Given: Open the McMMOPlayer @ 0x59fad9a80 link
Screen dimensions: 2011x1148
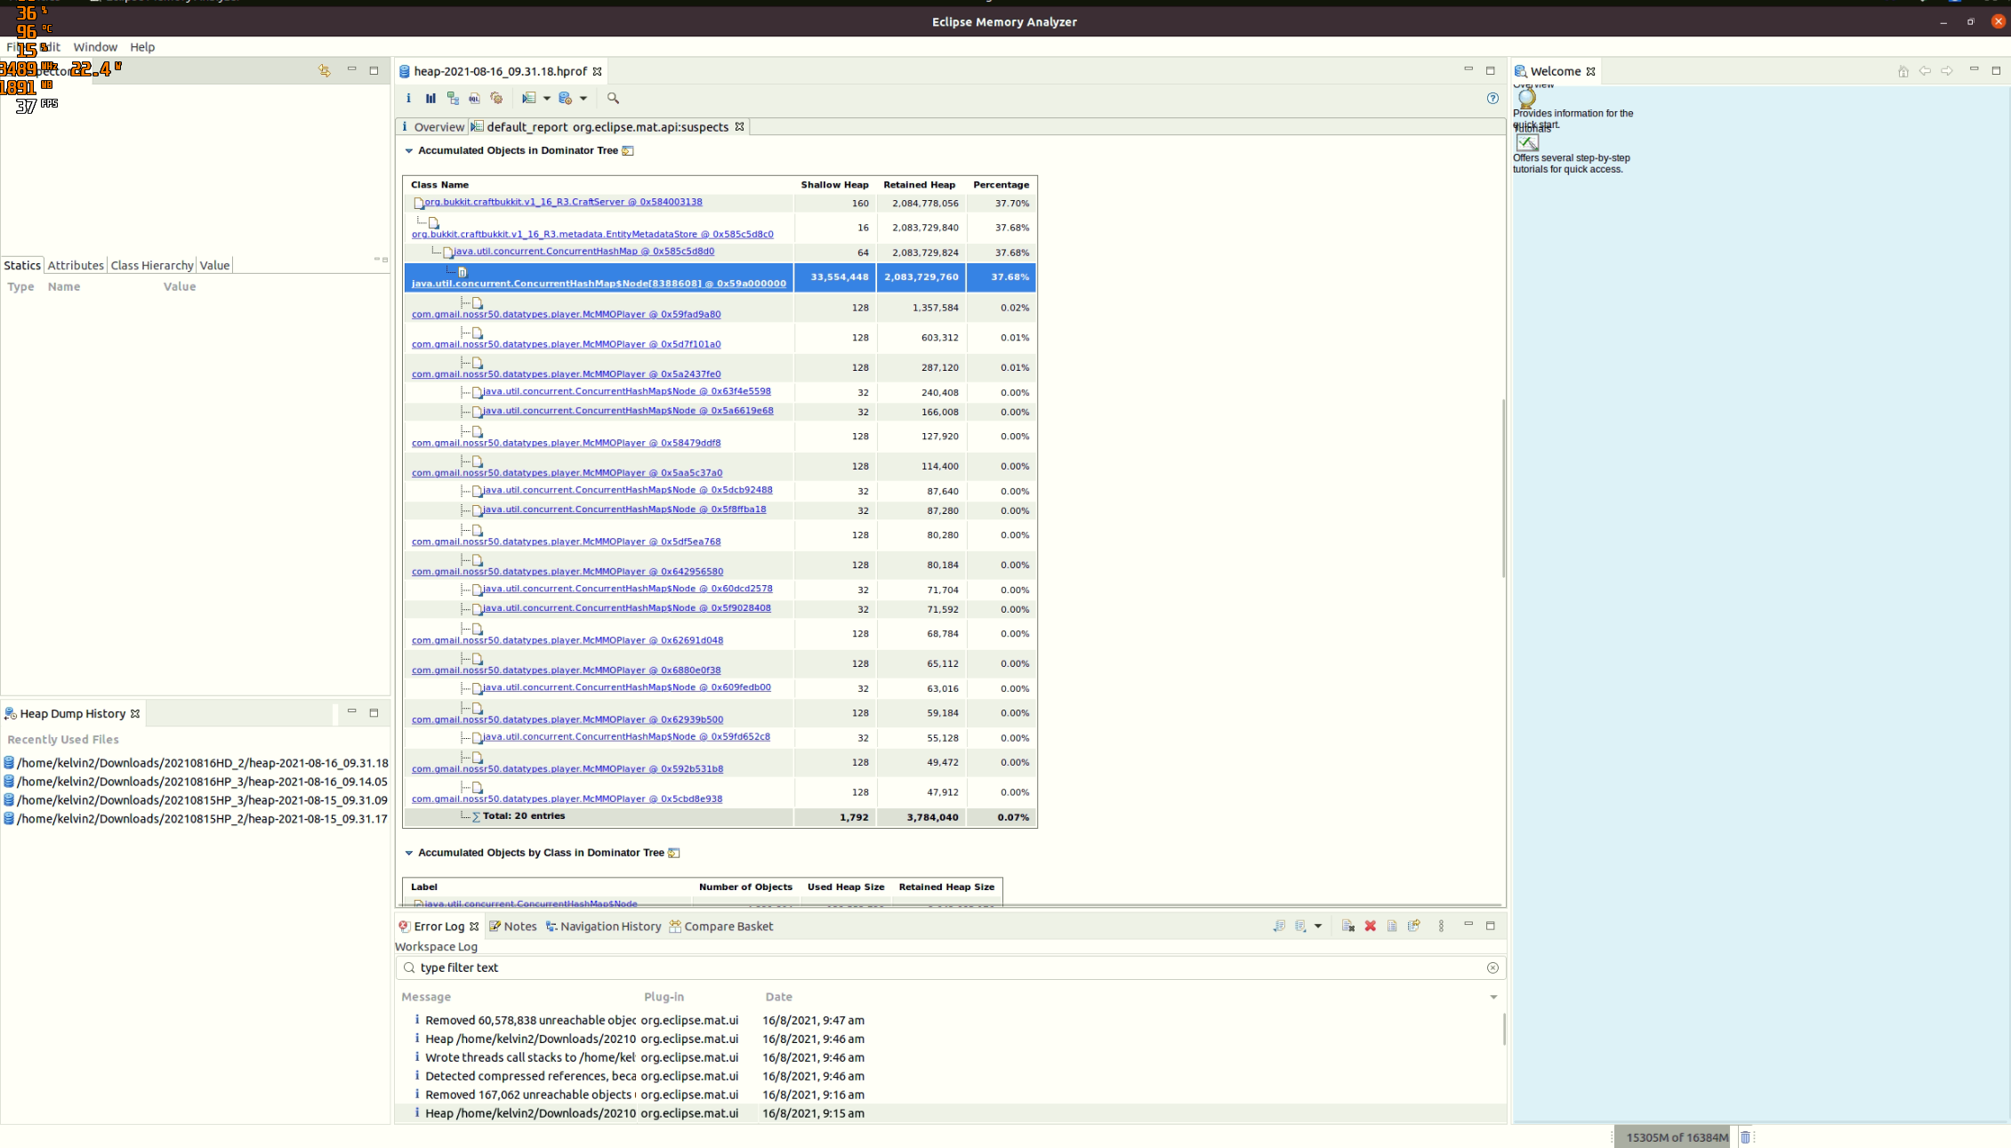Looking at the screenshot, I should click(566, 314).
